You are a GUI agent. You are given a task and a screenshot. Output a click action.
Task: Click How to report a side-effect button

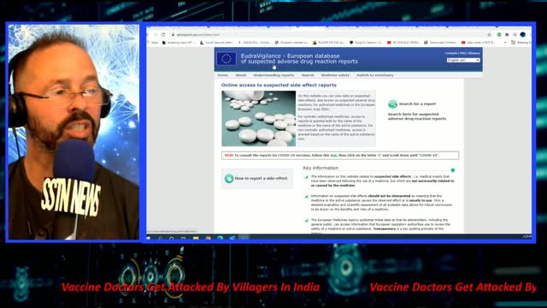257,179
